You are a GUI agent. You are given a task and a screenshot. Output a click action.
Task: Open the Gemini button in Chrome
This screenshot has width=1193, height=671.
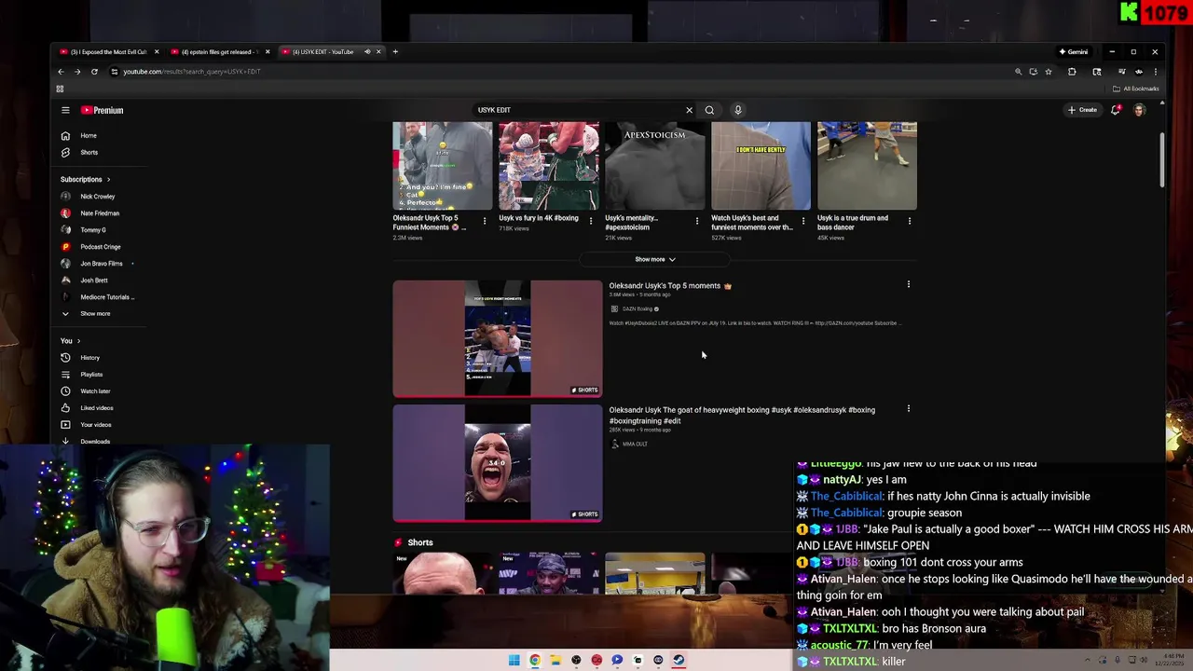[1074, 52]
